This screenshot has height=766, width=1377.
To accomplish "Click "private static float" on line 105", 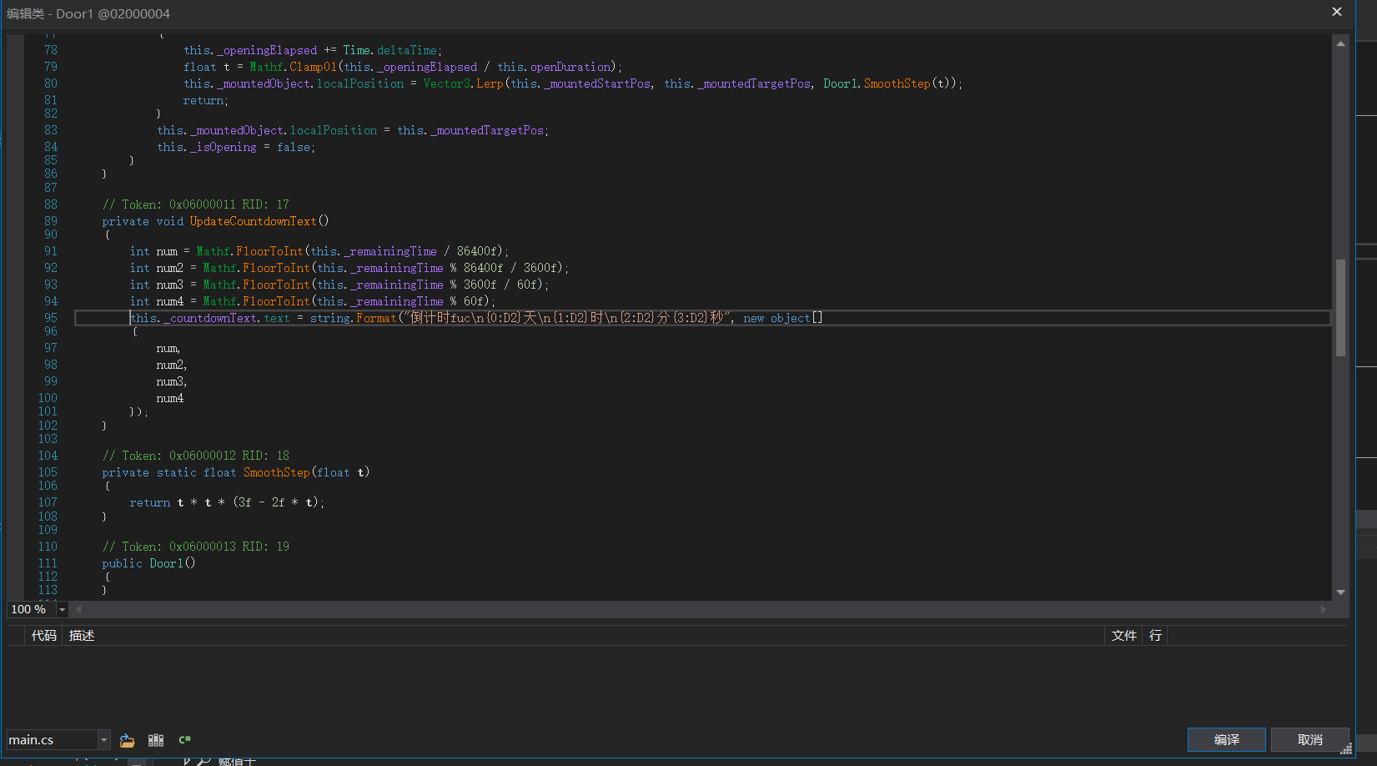I will pos(169,472).
